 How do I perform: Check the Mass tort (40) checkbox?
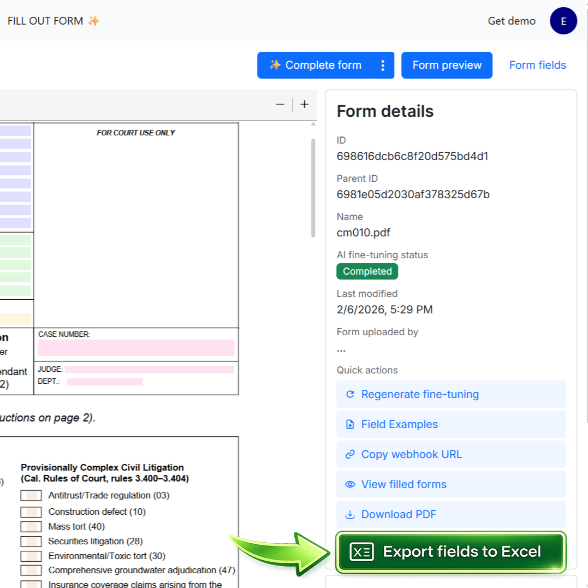coord(31,526)
